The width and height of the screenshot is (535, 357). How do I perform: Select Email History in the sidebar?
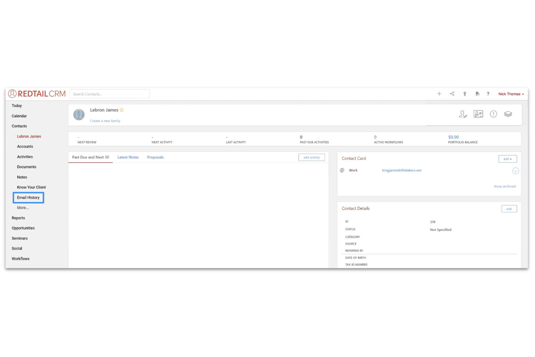[x=28, y=197]
